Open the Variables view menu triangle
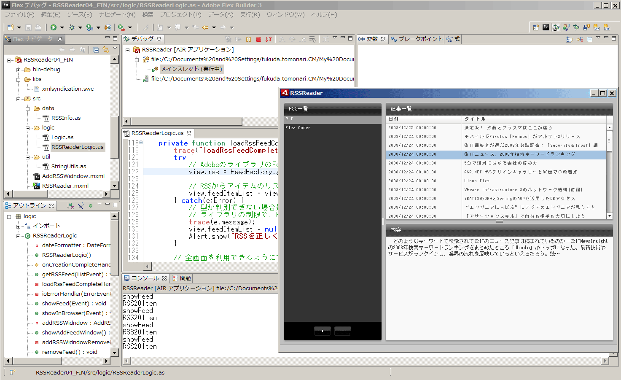 click(x=598, y=38)
